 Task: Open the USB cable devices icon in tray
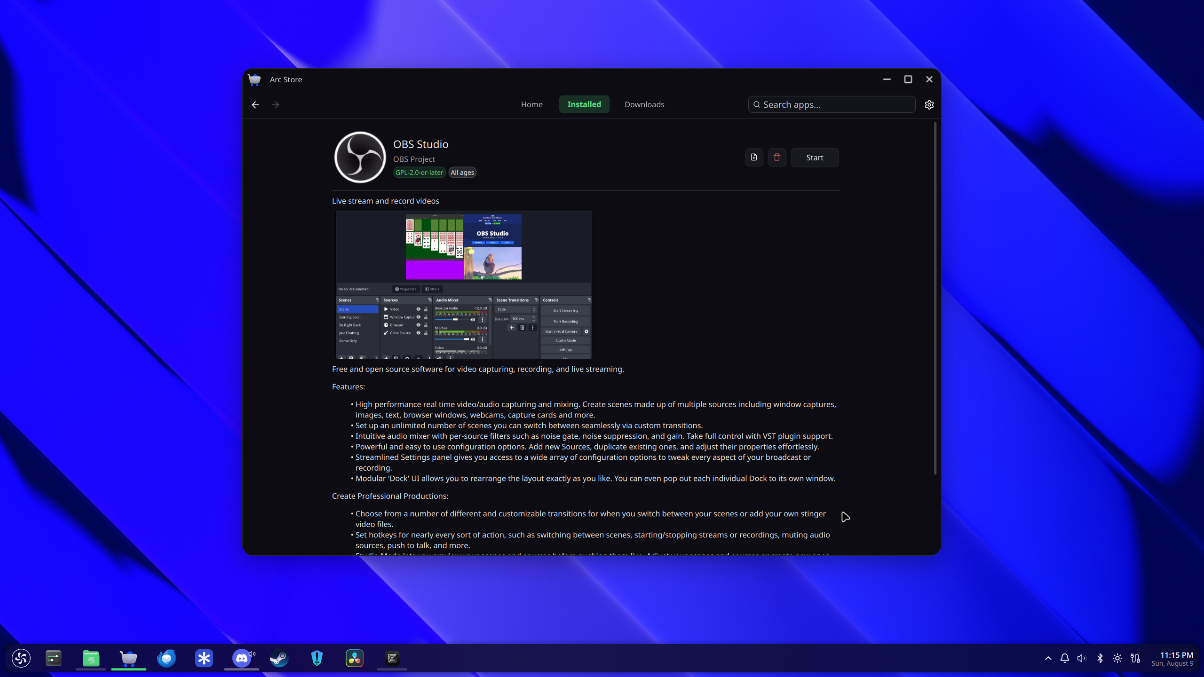pyautogui.click(x=1135, y=658)
